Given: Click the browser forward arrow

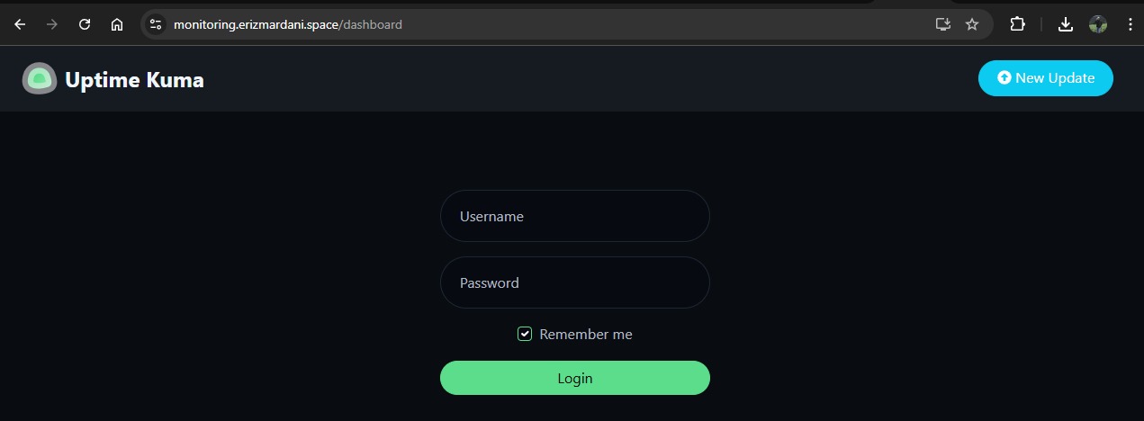Looking at the screenshot, I should tap(52, 24).
